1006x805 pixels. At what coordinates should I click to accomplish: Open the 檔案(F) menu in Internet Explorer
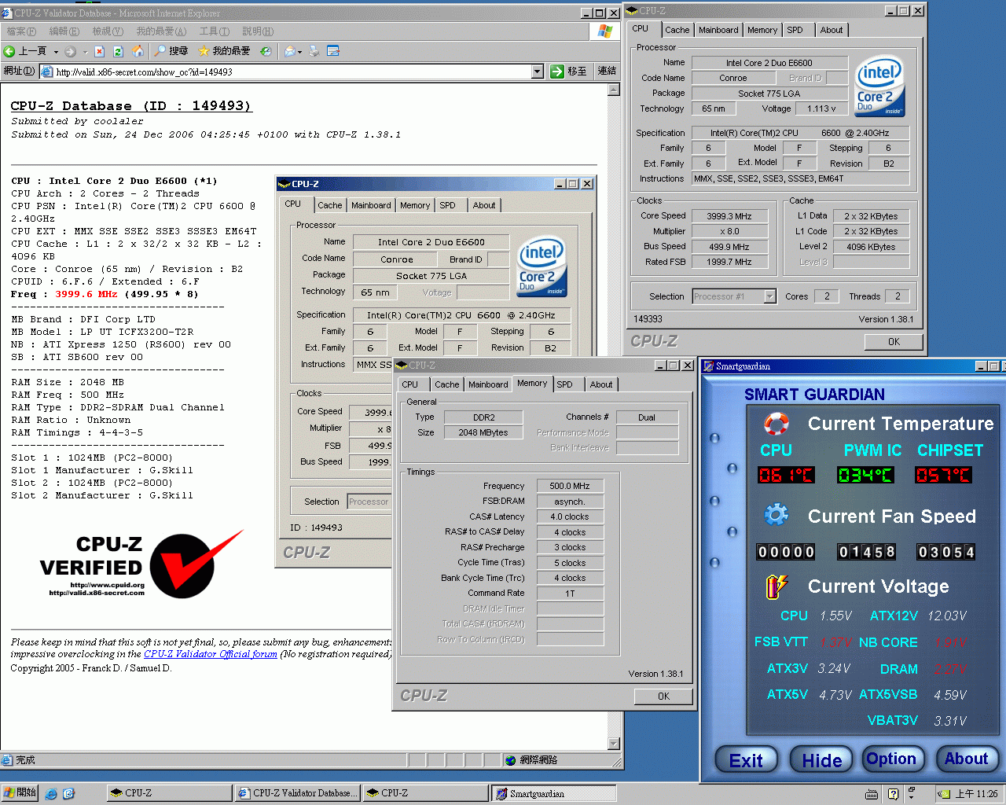(x=21, y=31)
